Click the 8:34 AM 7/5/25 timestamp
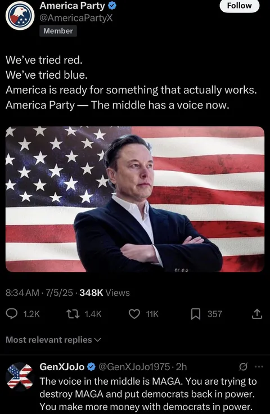Viewport: 270px width, 414px height. (39, 292)
